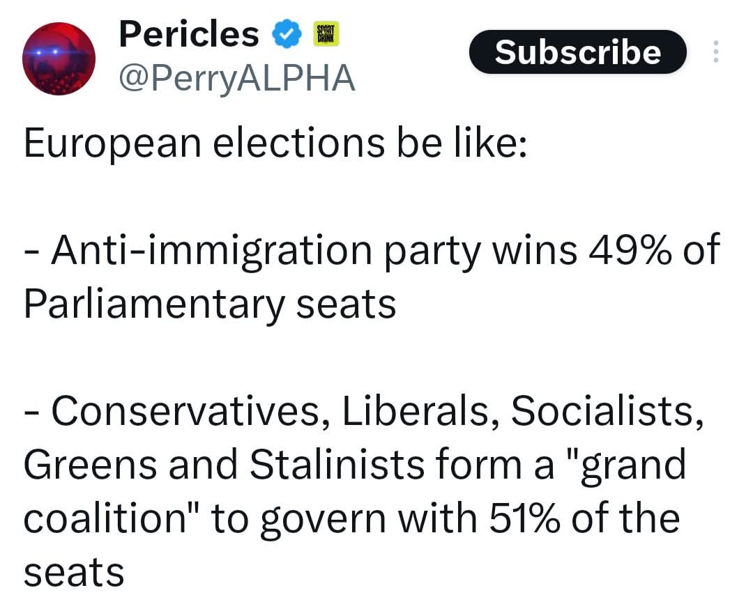Open the Pericles display name link

click(x=188, y=33)
